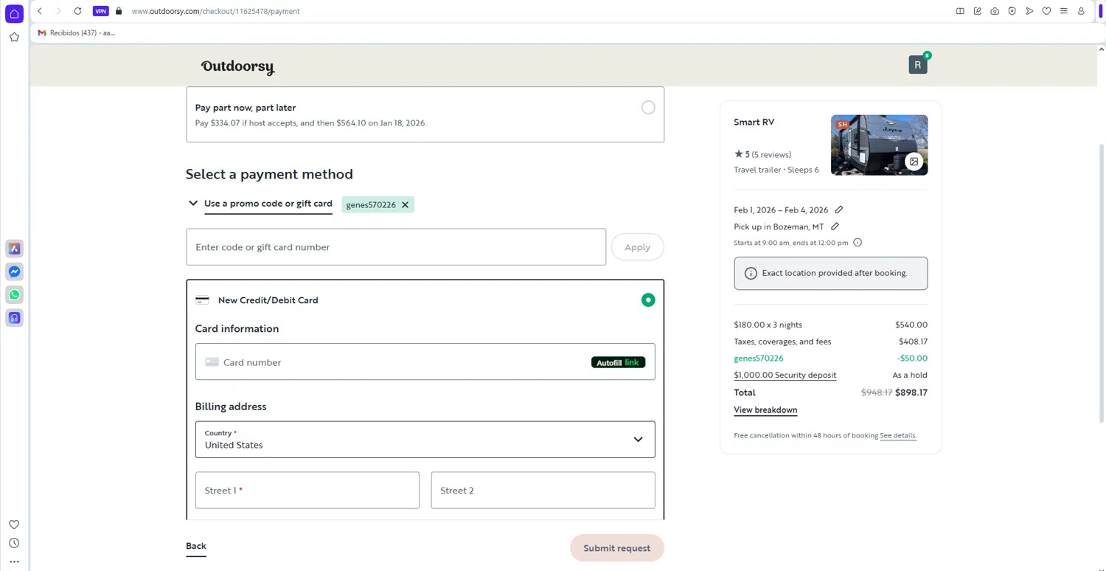Click the Back link
The height and width of the screenshot is (571, 1106).
click(196, 546)
